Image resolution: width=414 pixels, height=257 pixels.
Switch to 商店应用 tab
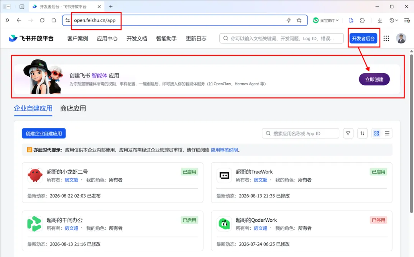pyautogui.click(x=73, y=108)
